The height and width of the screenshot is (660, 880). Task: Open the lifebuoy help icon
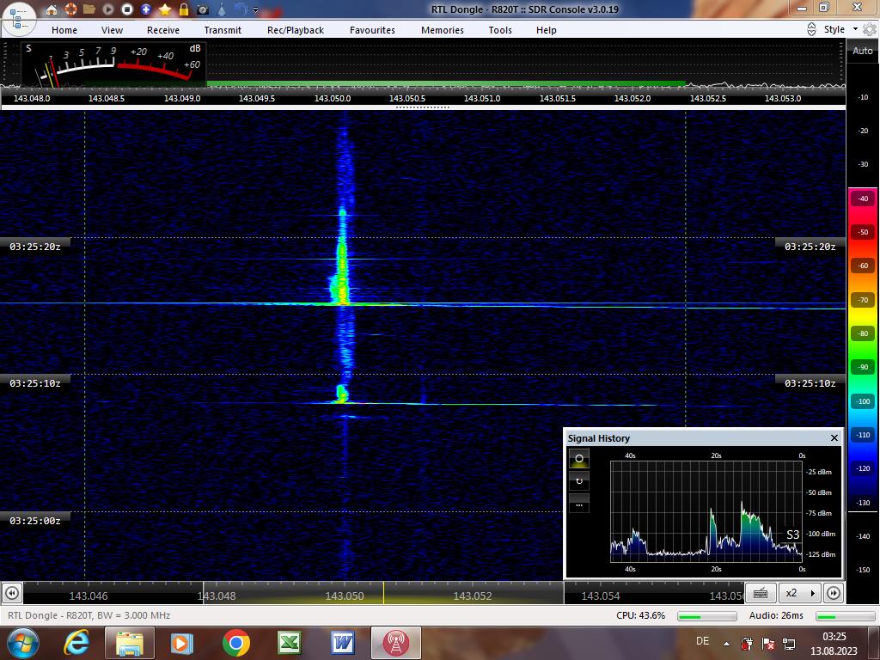(70, 9)
